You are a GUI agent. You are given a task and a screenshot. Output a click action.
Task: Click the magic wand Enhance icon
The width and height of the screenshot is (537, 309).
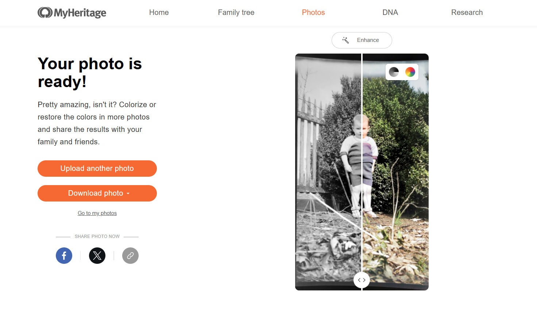tap(345, 40)
